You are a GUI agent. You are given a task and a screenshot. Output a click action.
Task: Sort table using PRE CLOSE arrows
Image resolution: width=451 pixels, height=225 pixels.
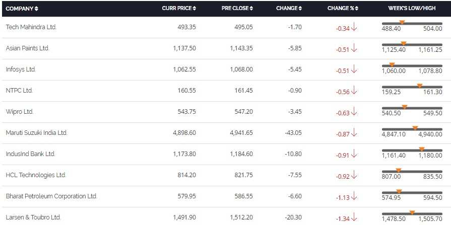[251, 9]
